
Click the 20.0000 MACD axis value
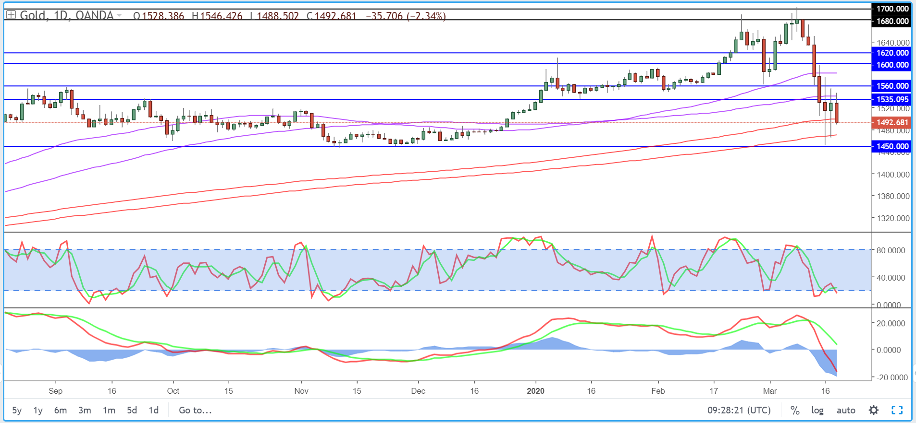coord(891,323)
